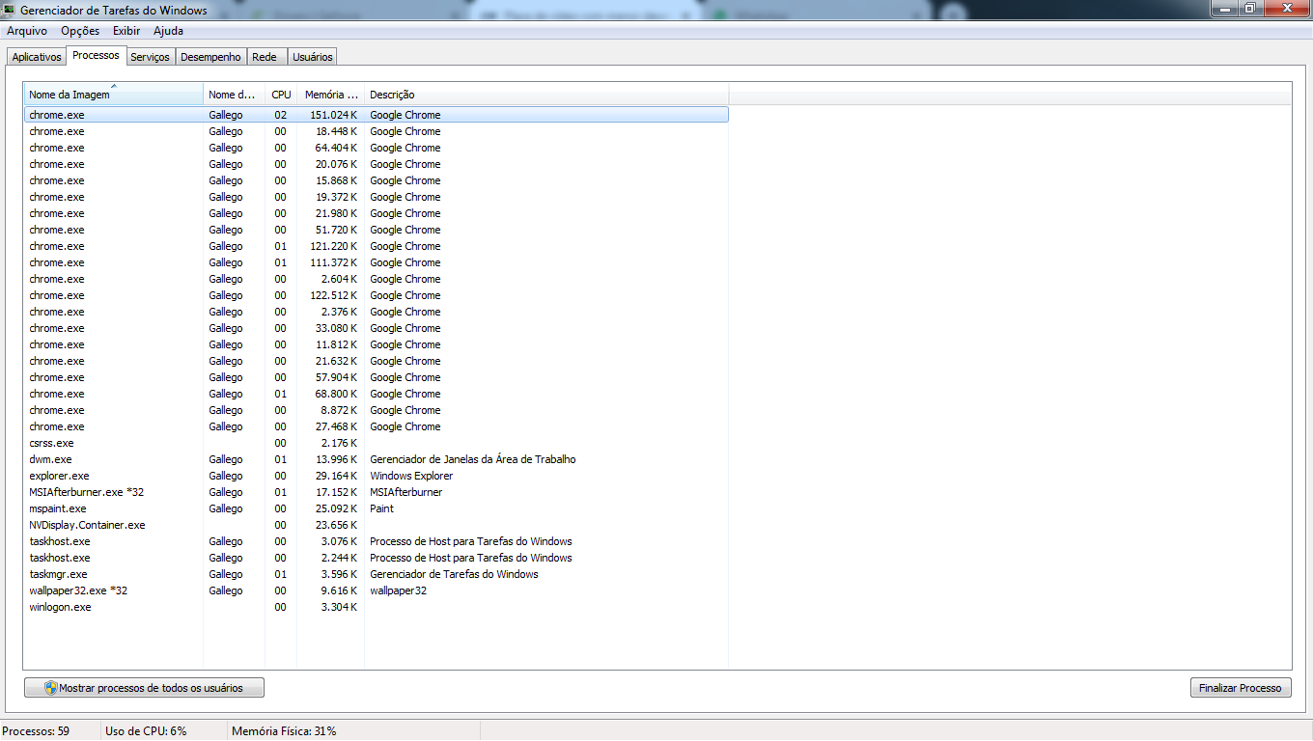Click the Uso de CPU: 6% status

146,731
